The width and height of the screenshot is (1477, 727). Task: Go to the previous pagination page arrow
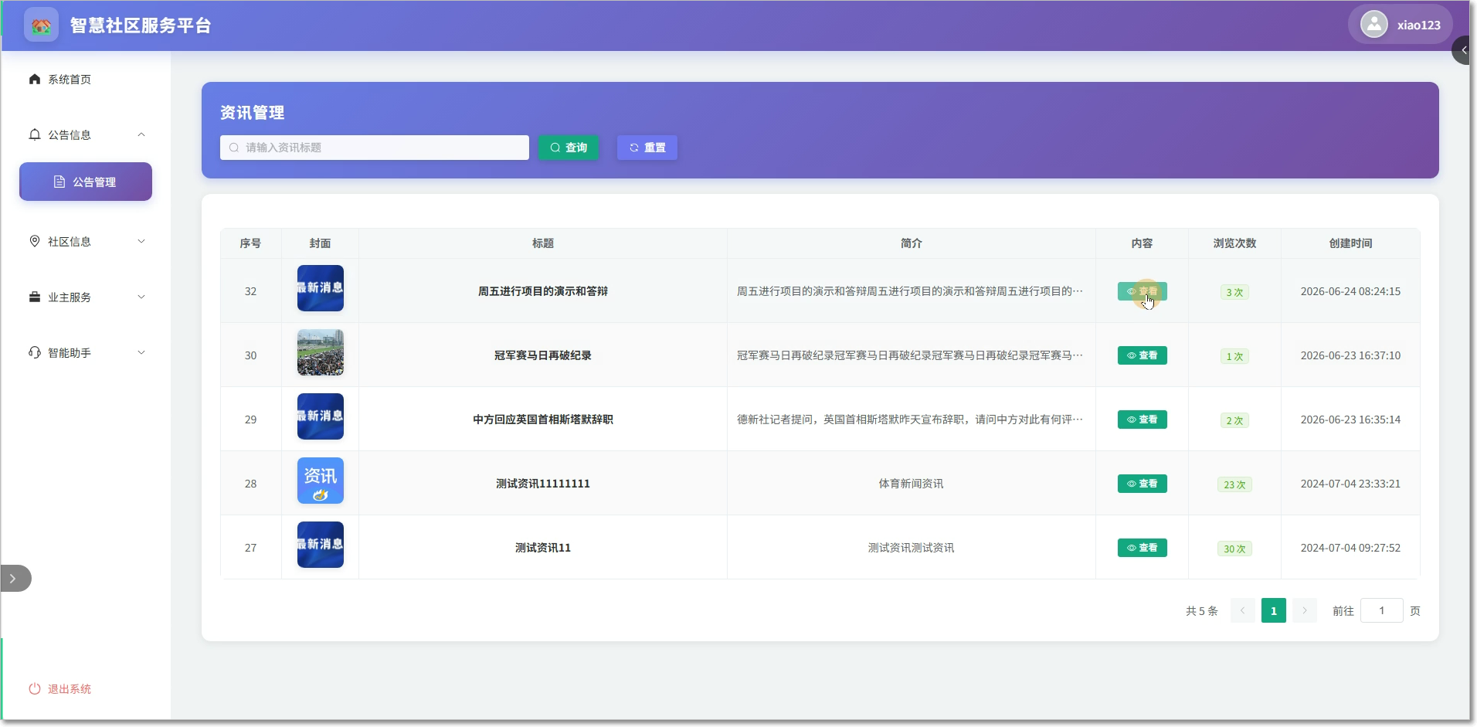click(1242, 610)
